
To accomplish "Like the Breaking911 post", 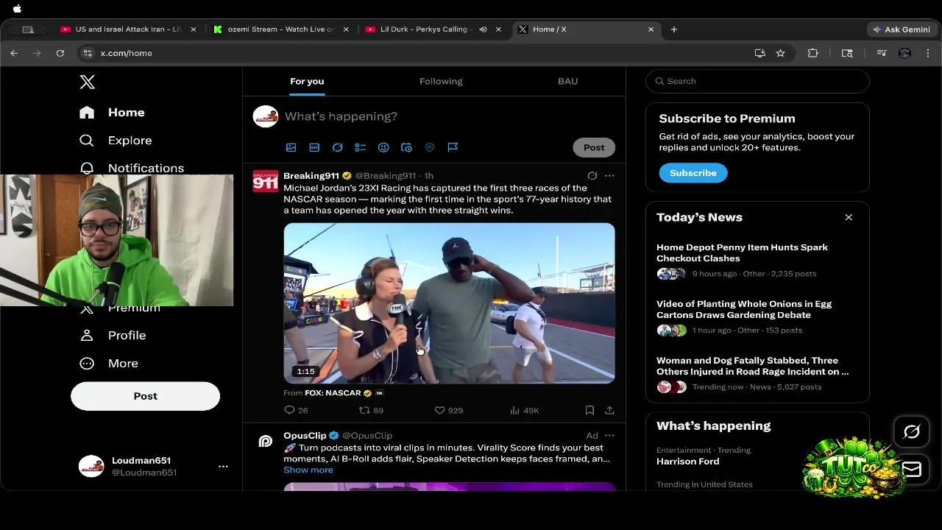I will (440, 410).
